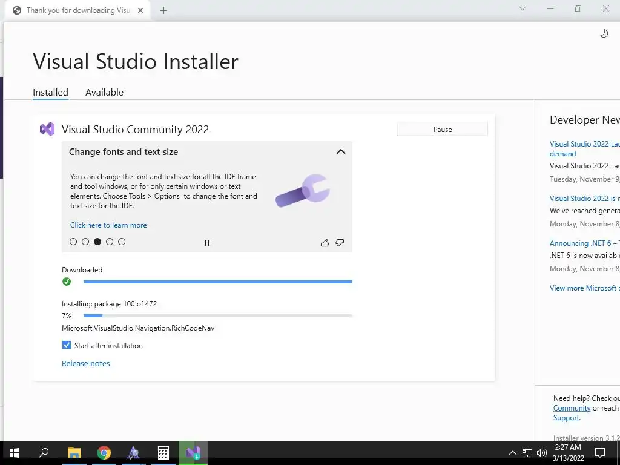The image size is (620, 465).
Task: Pause the tips slideshow
Action: click(x=207, y=243)
